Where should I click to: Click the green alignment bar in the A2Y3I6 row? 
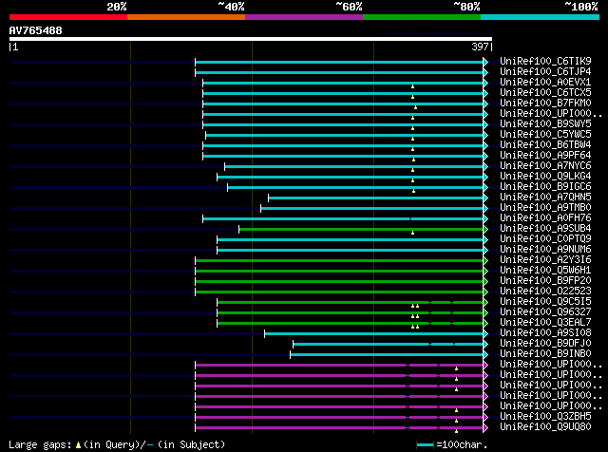pos(339,260)
